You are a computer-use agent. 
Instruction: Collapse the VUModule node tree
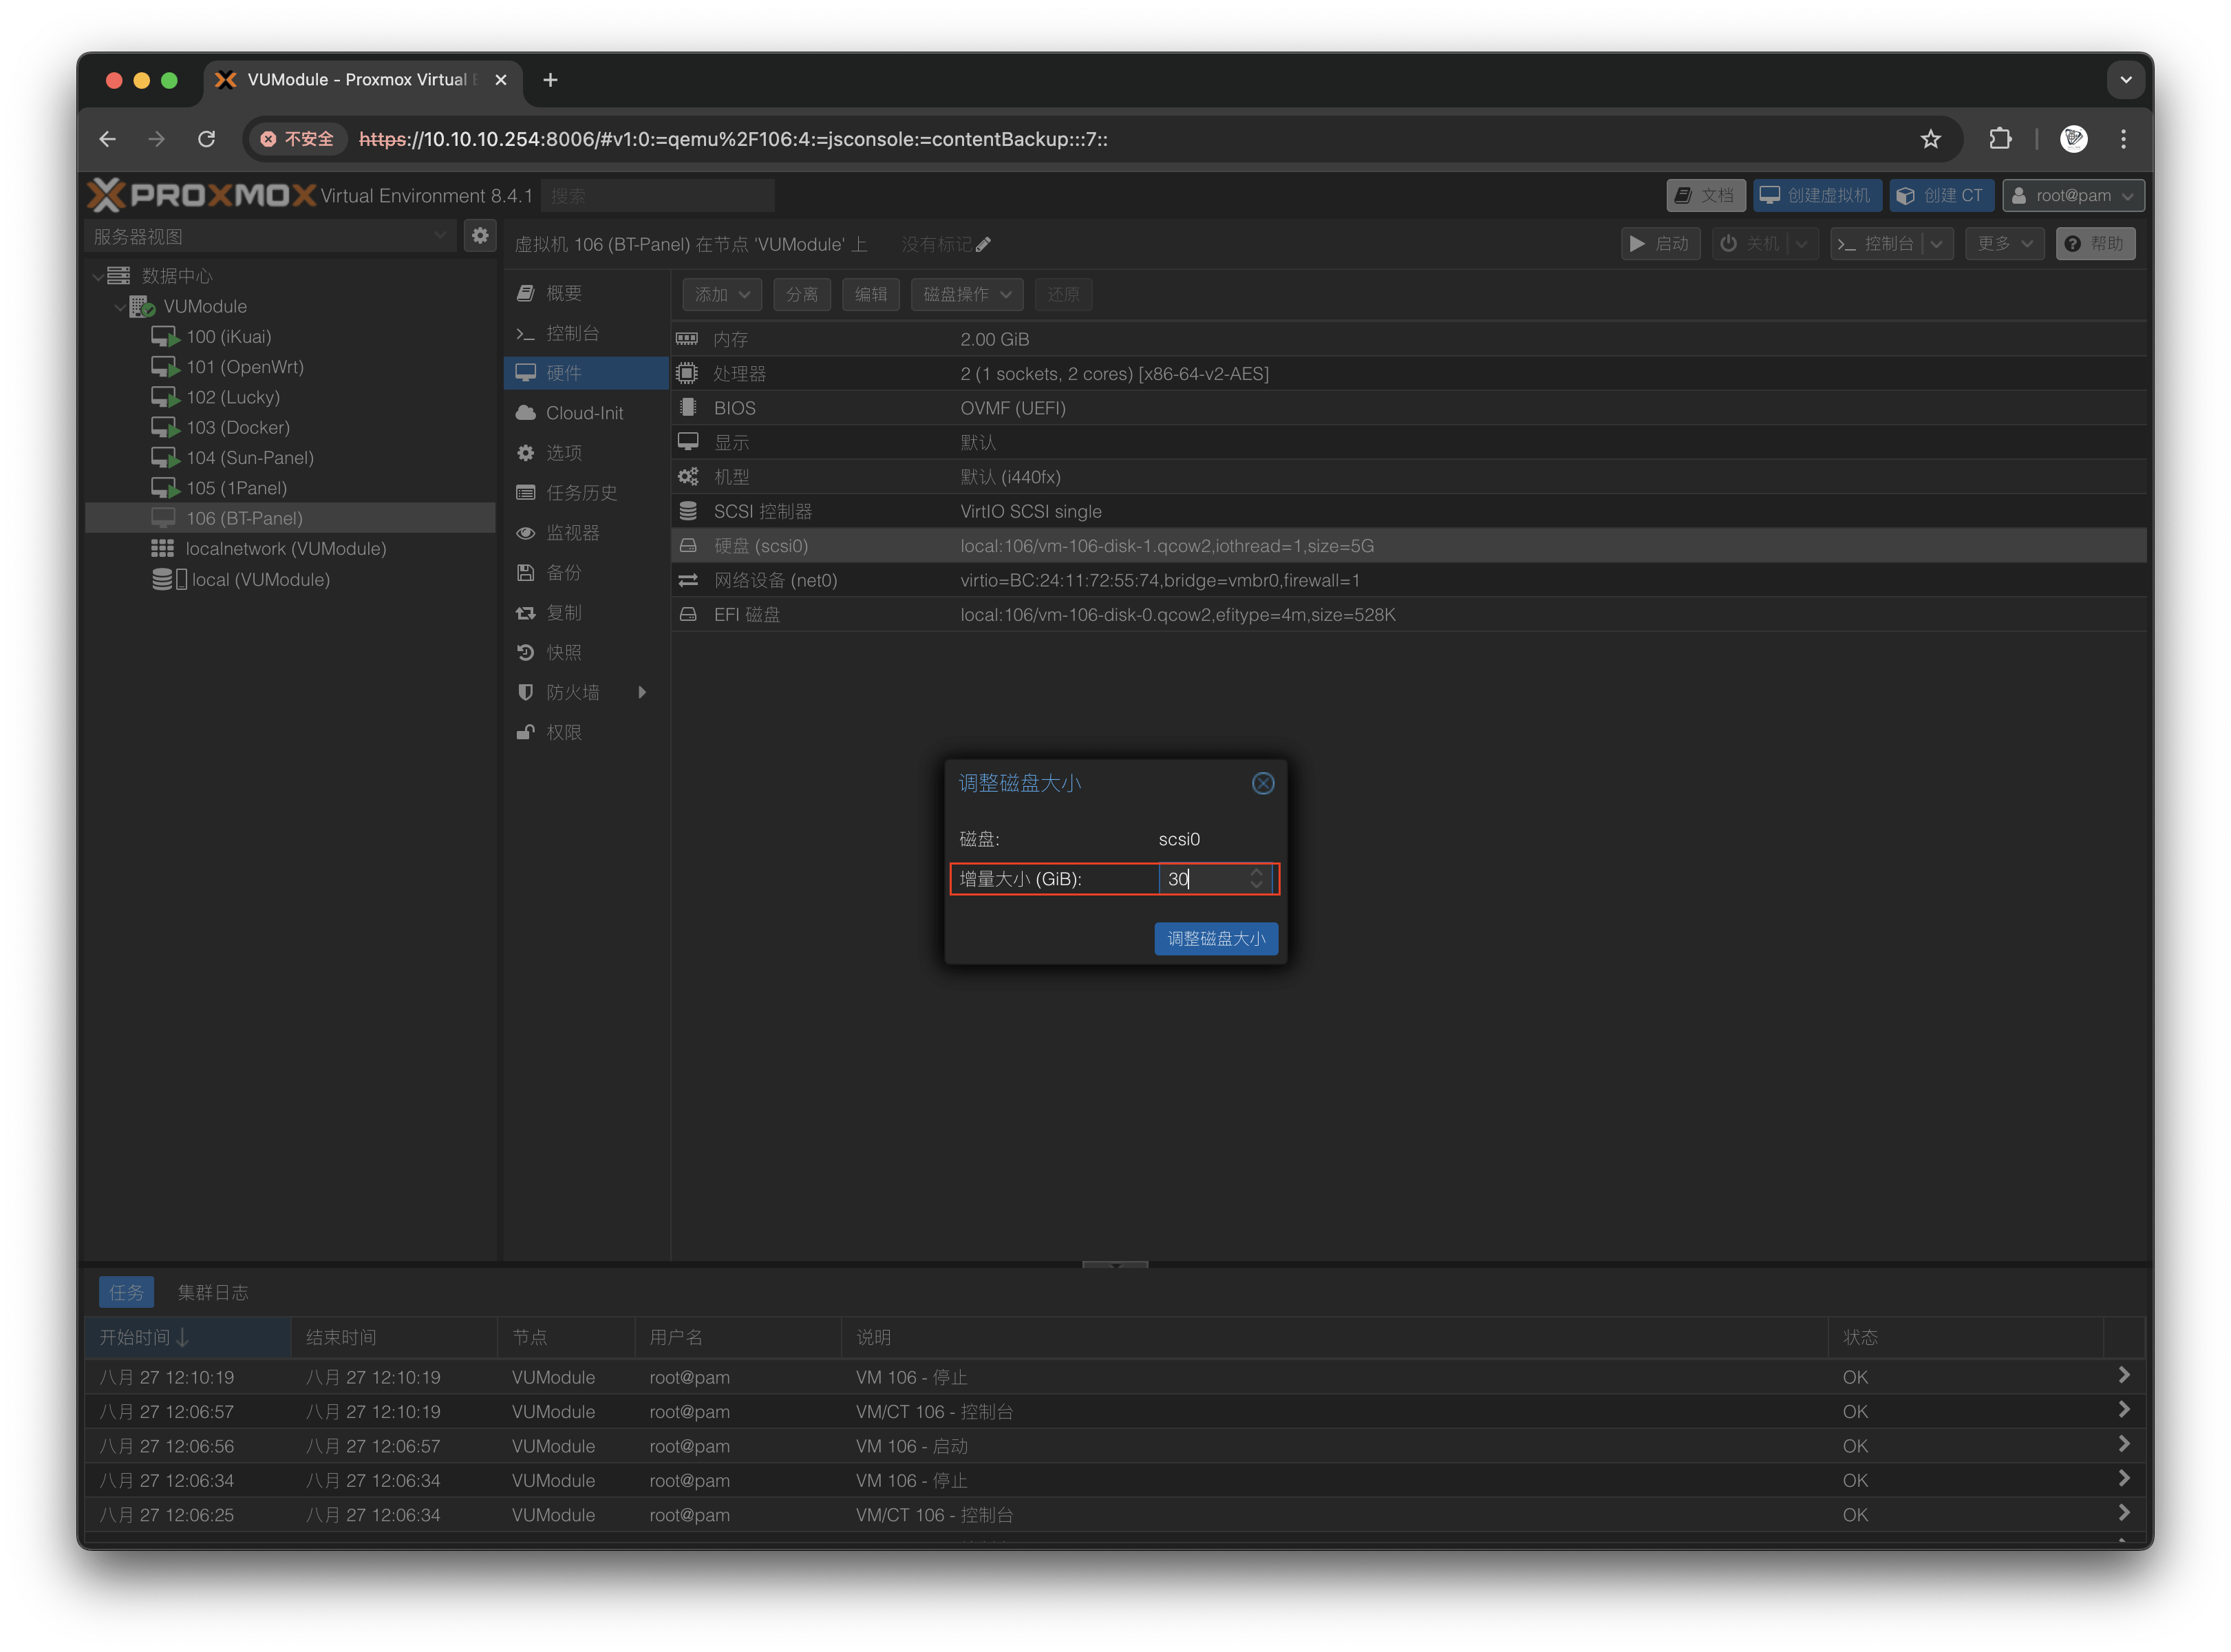[x=120, y=307]
